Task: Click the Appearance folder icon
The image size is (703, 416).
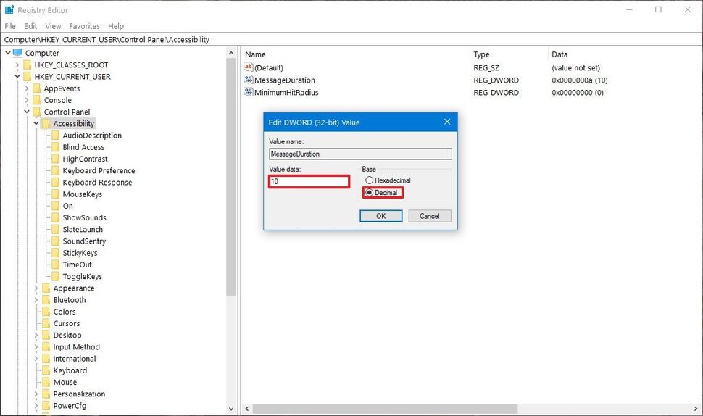Action: click(46, 288)
